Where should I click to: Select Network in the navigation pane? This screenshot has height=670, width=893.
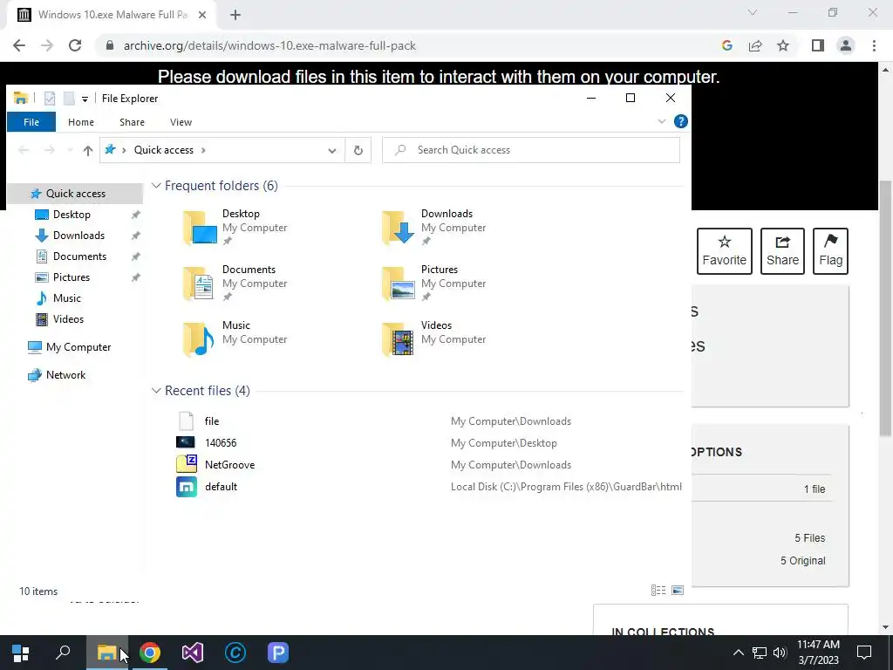65,375
